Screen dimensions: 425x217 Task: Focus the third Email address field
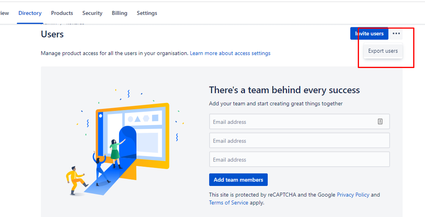tap(299, 159)
